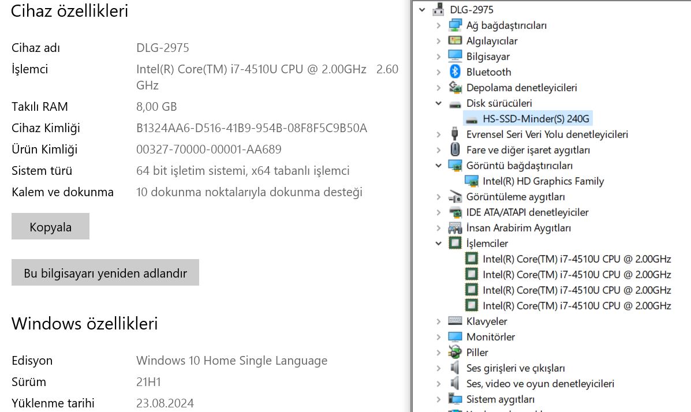The width and height of the screenshot is (691, 412).
Task: Click the Depolama denetleyicileri icon
Action: (455, 87)
